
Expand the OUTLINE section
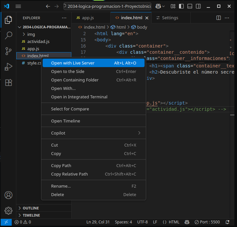tap(44, 208)
